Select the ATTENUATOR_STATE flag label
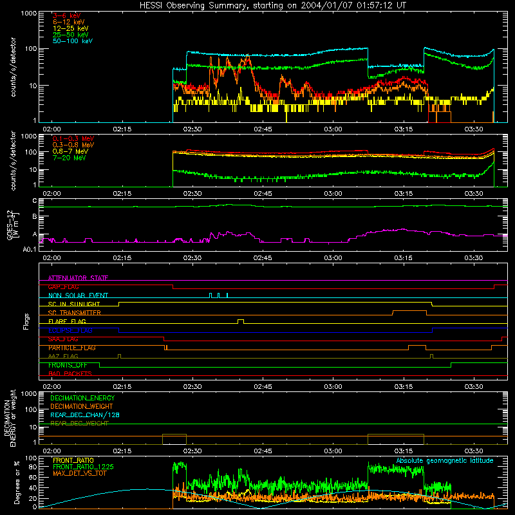 tap(78, 278)
